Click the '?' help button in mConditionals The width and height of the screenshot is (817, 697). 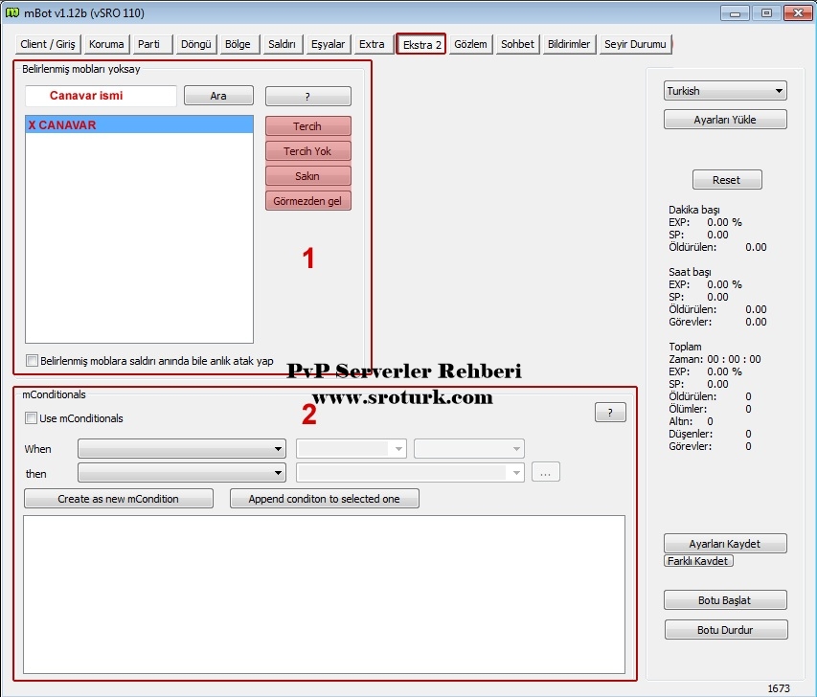click(x=610, y=412)
